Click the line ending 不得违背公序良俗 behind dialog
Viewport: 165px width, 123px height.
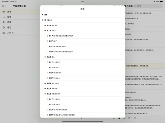click(137, 40)
